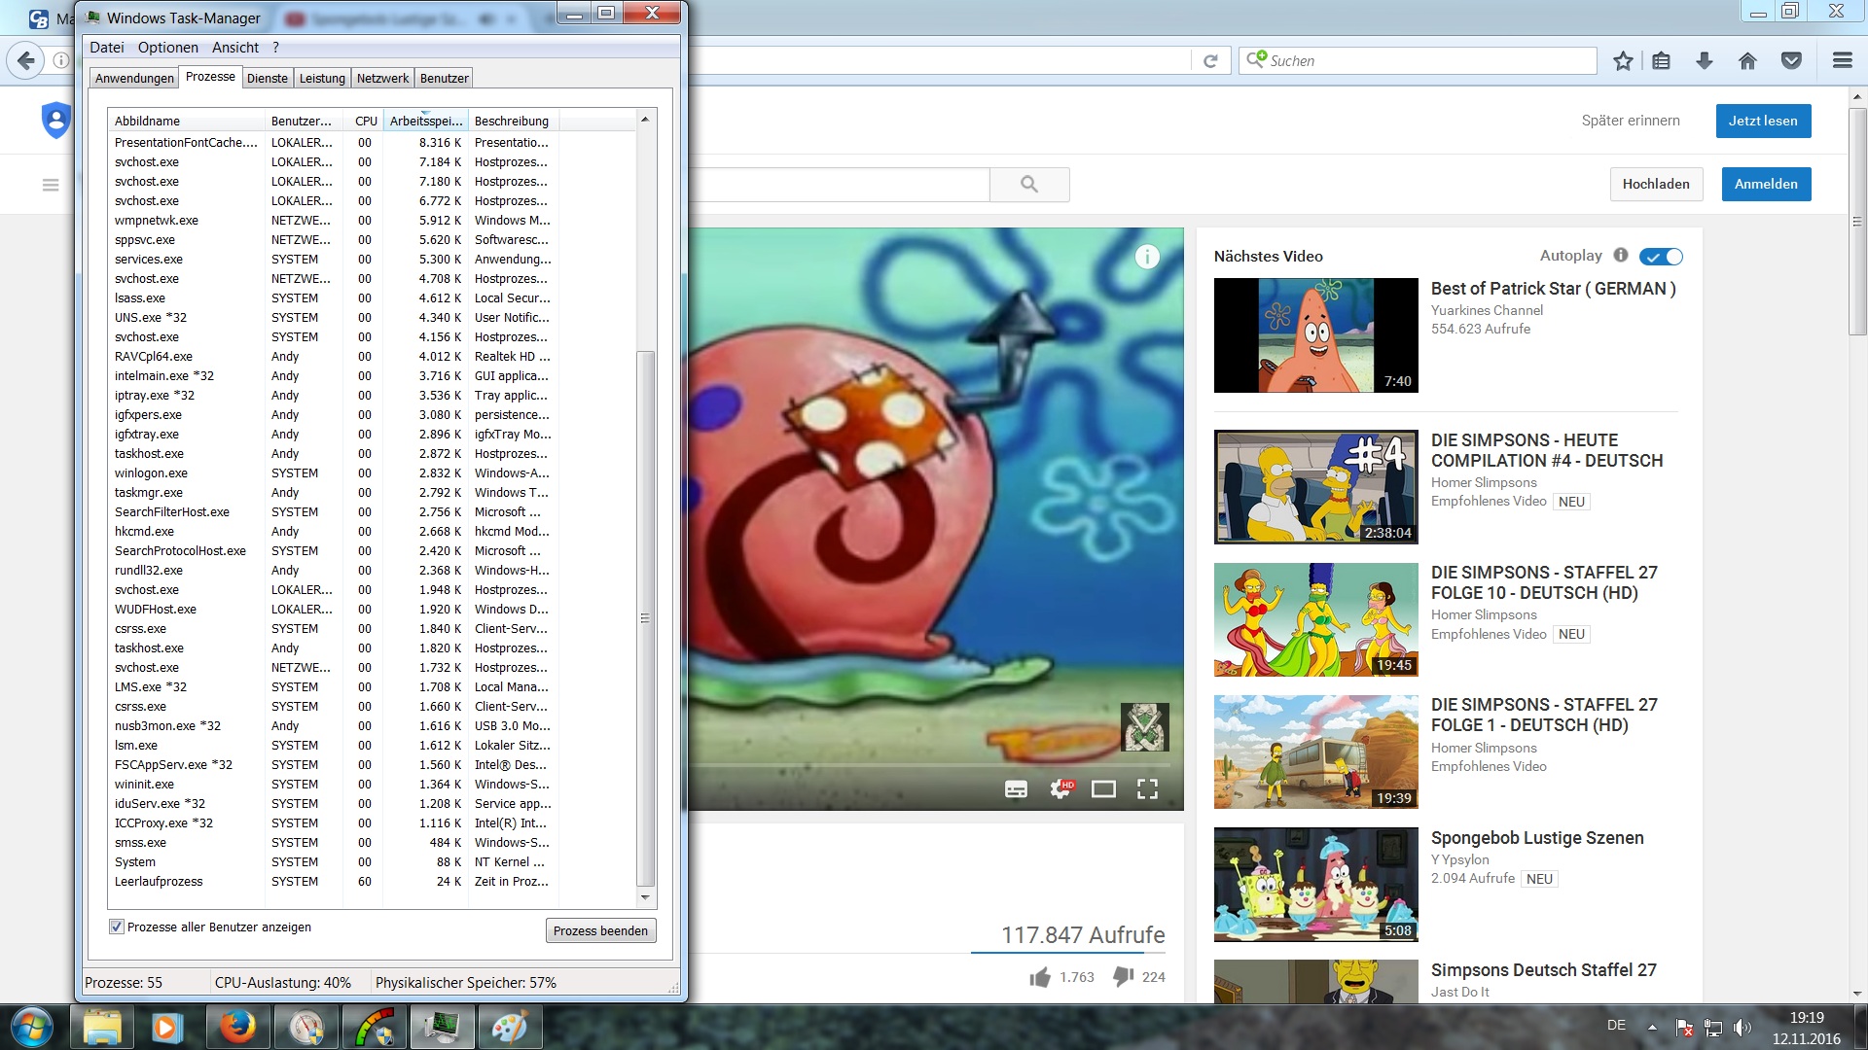Click the Firefox home icon
This screenshot has width=1868, height=1050.
point(1747,61)
